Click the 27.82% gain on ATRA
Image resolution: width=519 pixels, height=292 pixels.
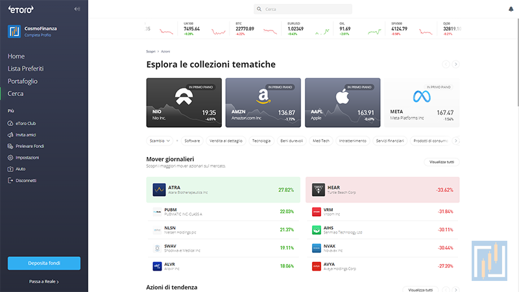point(286,190)
